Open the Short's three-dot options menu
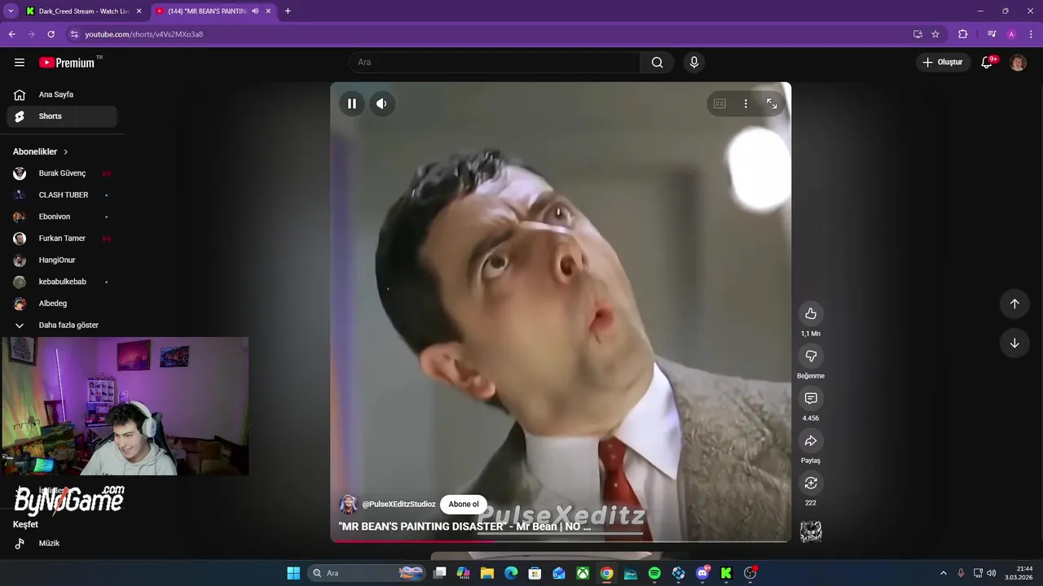 click(x=746, y=103)
